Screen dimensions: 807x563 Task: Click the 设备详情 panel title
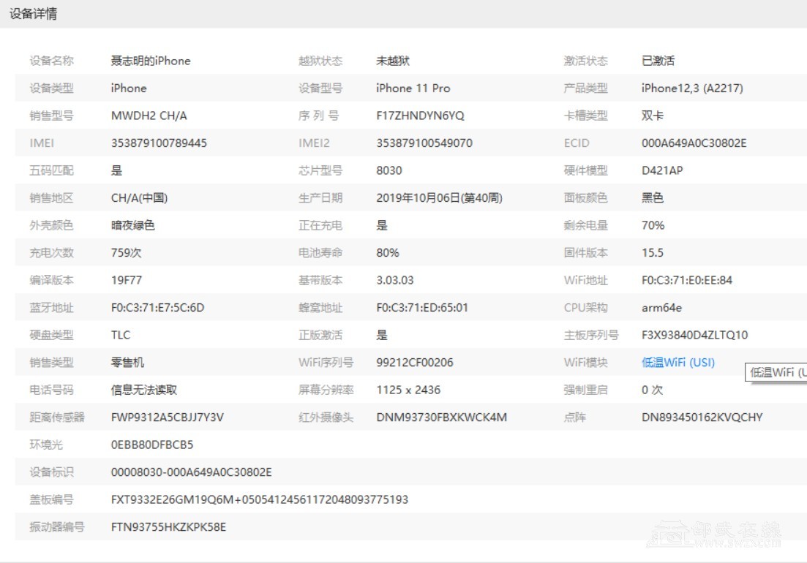(x=33, y=14)
